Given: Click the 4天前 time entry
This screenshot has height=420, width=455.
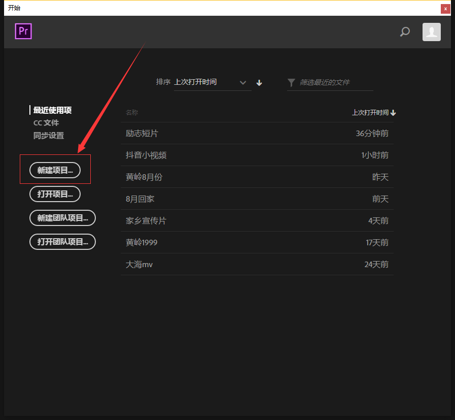Looking at the screenshot, I should (378, 221).
